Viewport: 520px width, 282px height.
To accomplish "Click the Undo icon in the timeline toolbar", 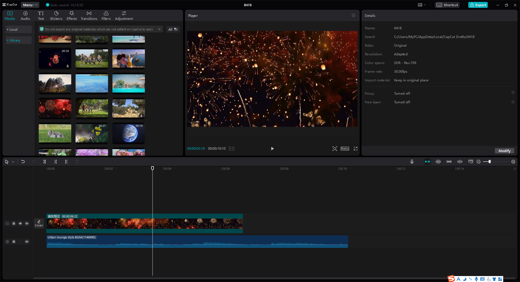I will [x=23, y=162].
